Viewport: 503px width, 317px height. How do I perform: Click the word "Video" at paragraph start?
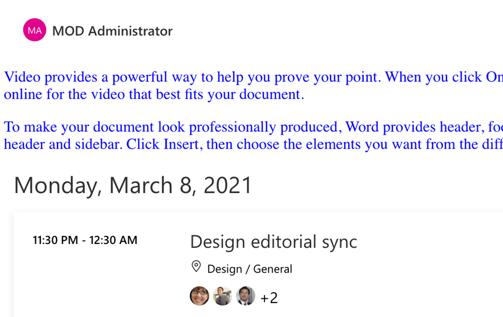coord(22,77)
